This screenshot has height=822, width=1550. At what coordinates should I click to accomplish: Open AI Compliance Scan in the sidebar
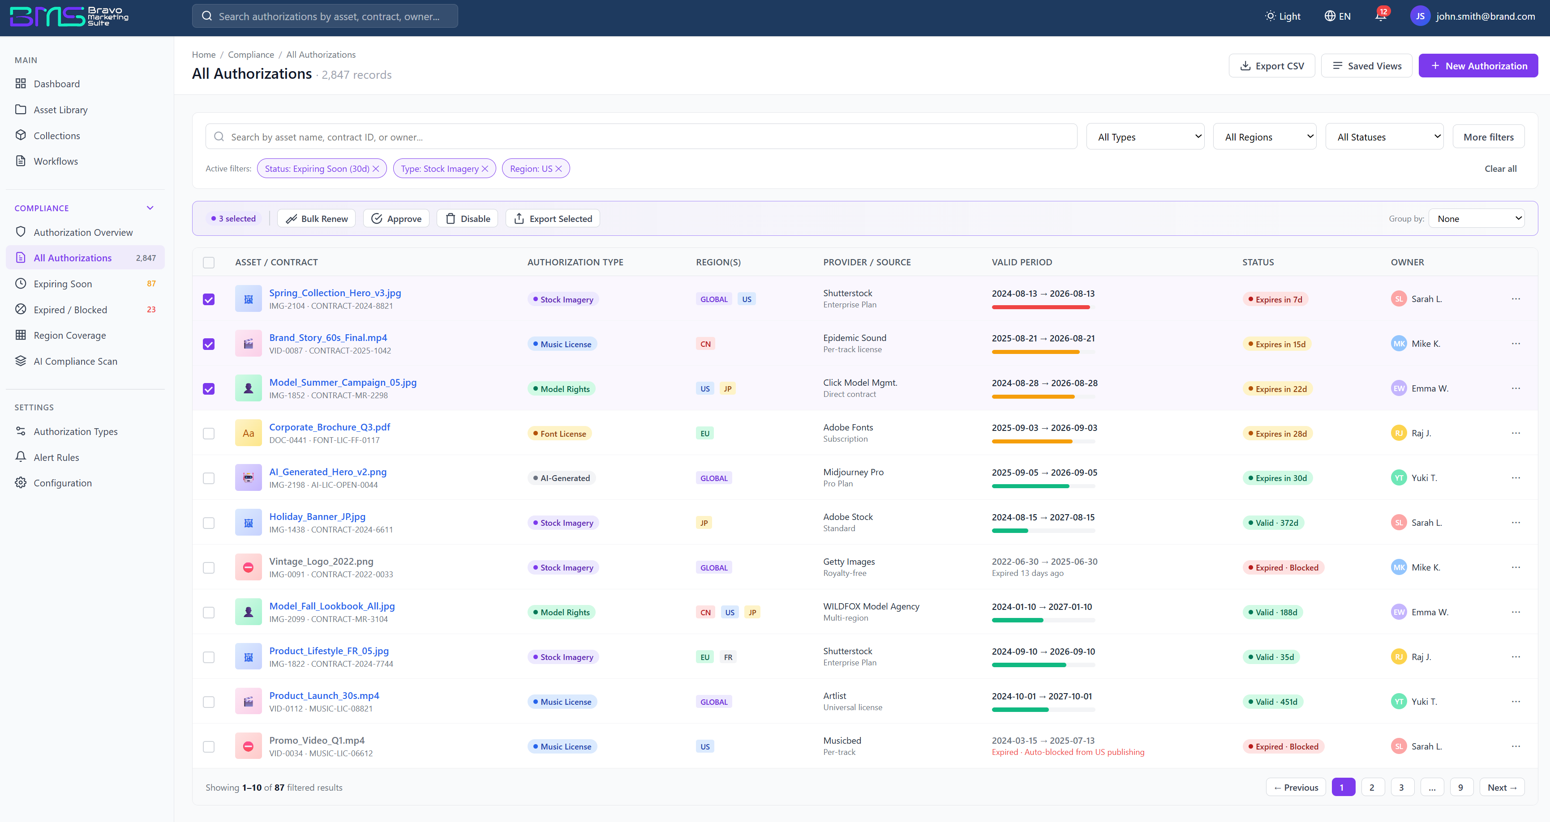tap(86, 361)
